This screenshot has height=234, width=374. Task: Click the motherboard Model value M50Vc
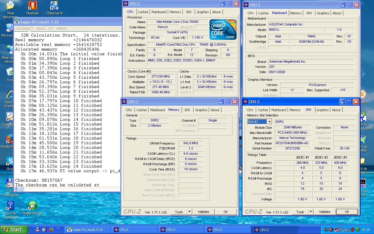click(x=296, y=30)
